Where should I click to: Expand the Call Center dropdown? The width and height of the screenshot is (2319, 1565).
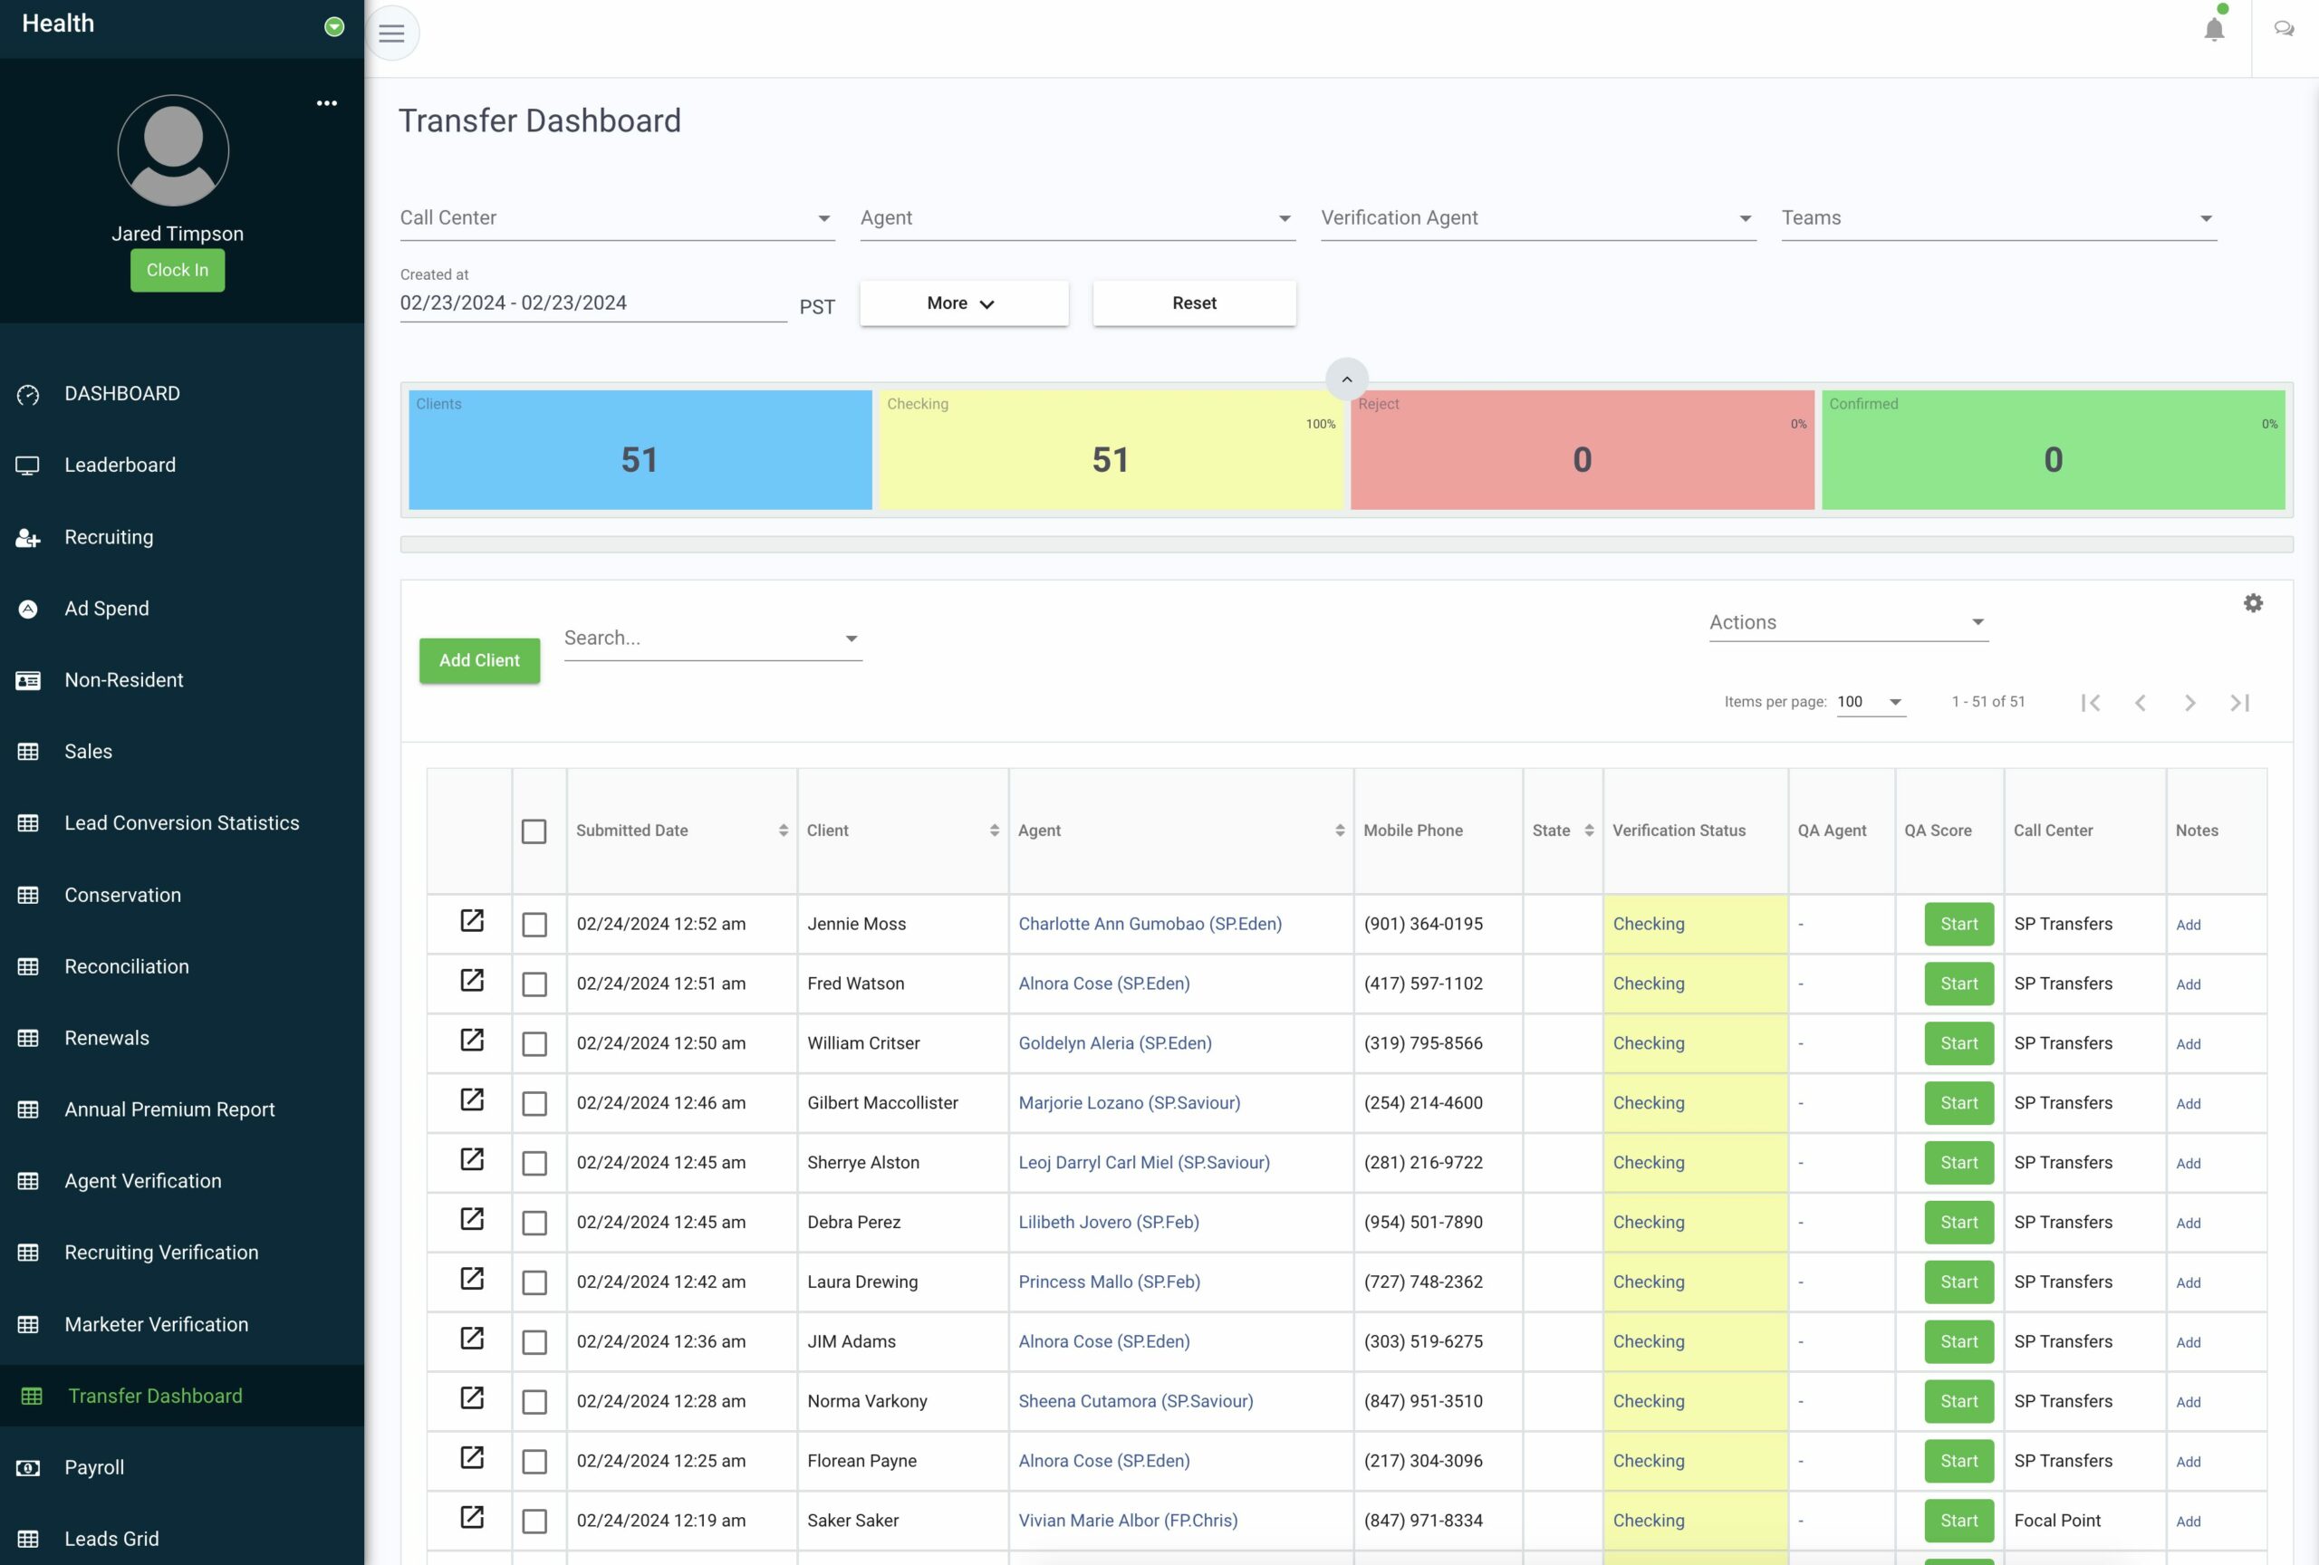click(617, 218)
